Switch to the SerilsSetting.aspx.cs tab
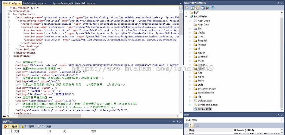The width and height of the screenshot is (285, 135). click(x=35, y=3)
